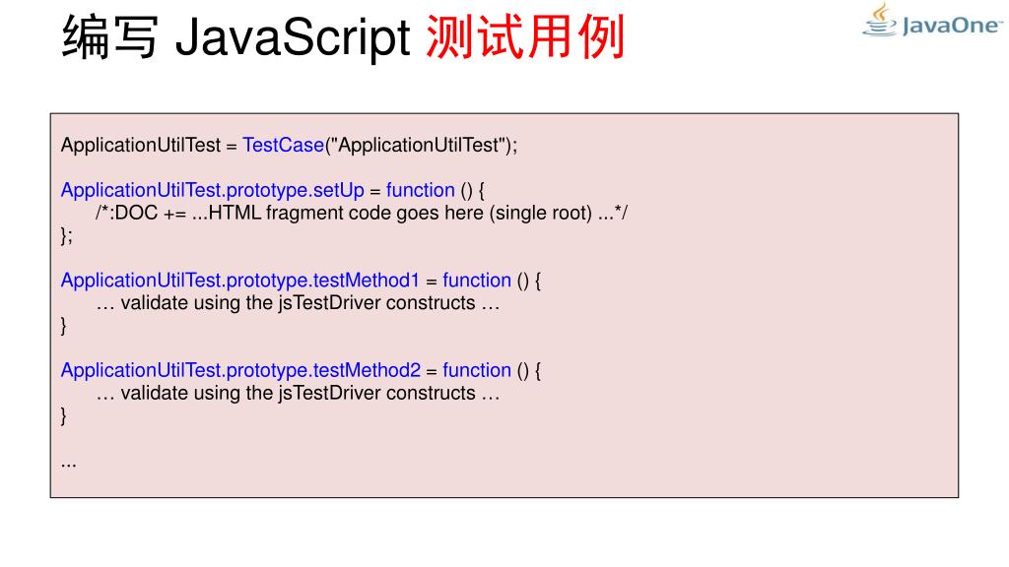Click closing brace after testMethod1
This screenshot has height=567, width=1009.
(64, 326)
